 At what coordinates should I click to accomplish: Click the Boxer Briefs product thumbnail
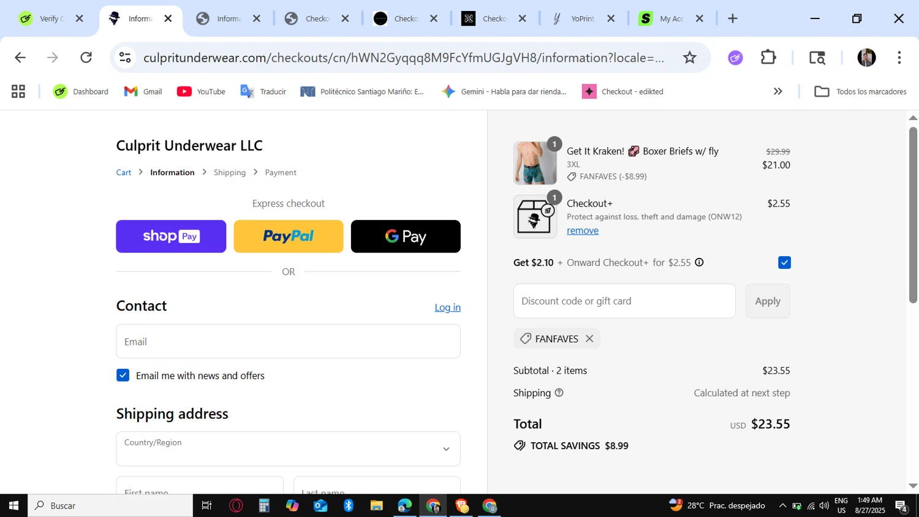pos(535,163)
